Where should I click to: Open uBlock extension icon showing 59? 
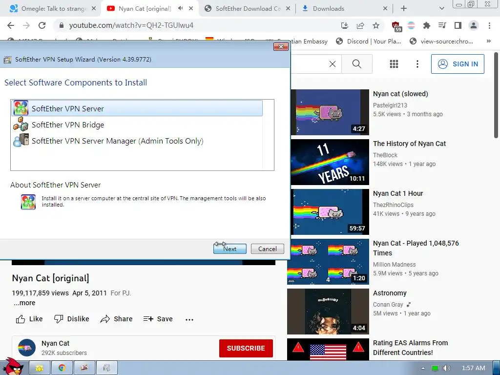(x=396, y=26)
